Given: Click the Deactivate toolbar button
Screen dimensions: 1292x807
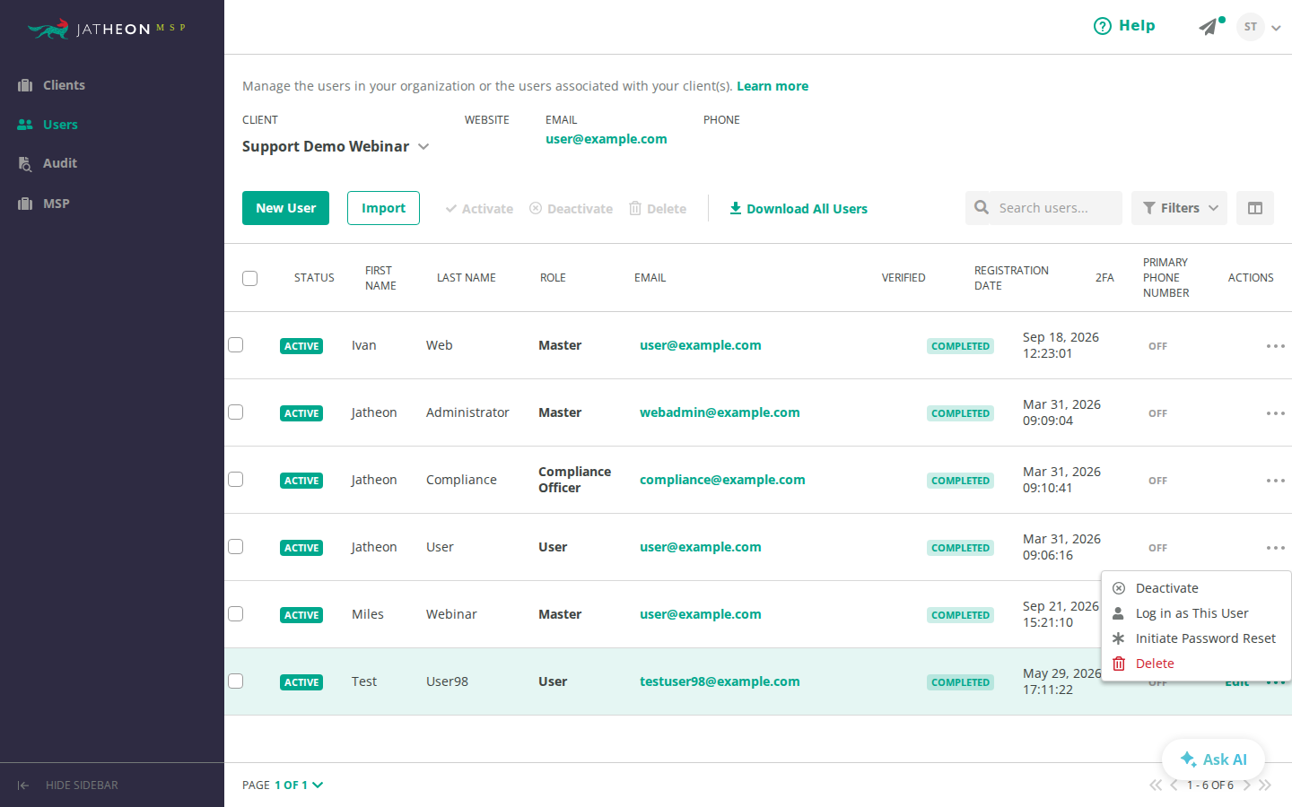Looking at the screenshot, I should click(571, 209).
